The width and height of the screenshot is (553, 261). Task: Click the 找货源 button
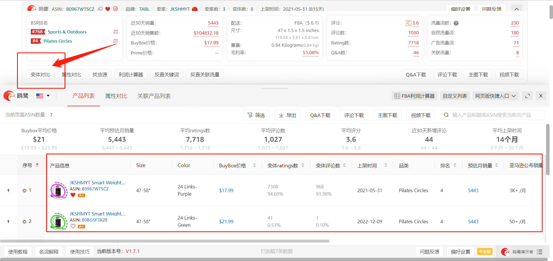tap(100, 75)
